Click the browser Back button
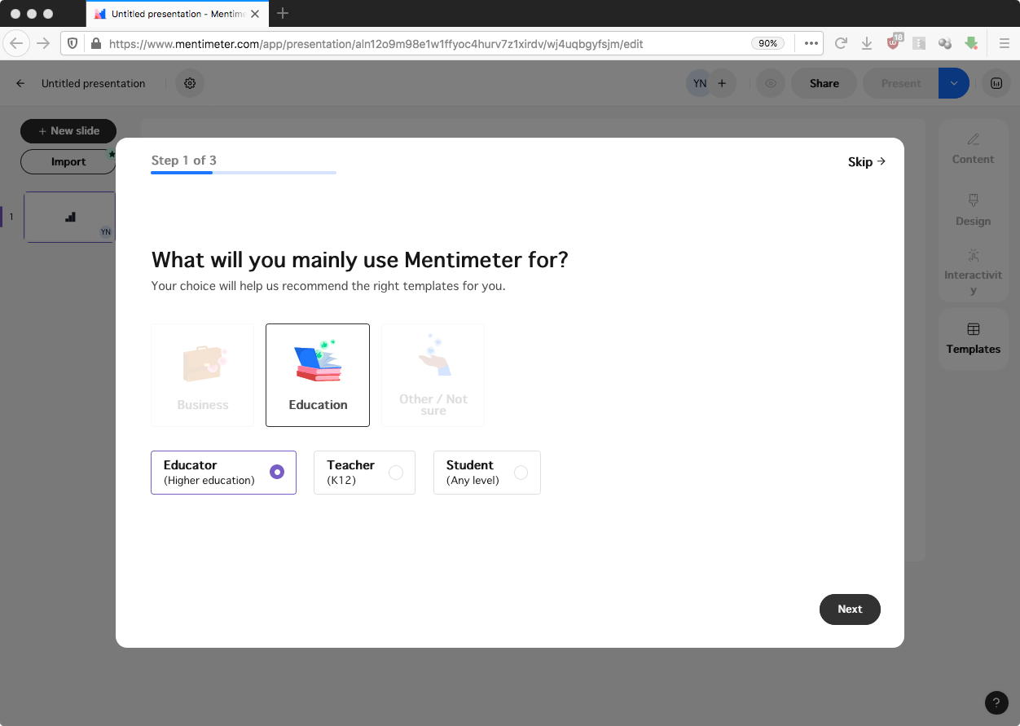Screen dimensions: 1020x726 tap(17, 43)
